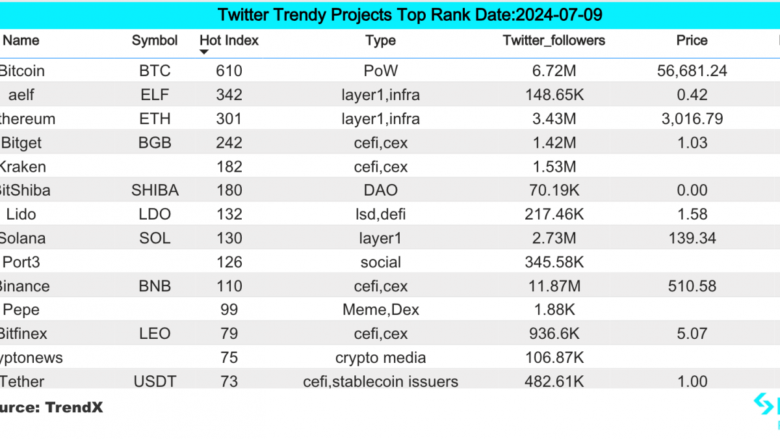The width and height of the screenshot is (780, 439).
Task: Select the Bitcoin row name
Action: [22, 71]
